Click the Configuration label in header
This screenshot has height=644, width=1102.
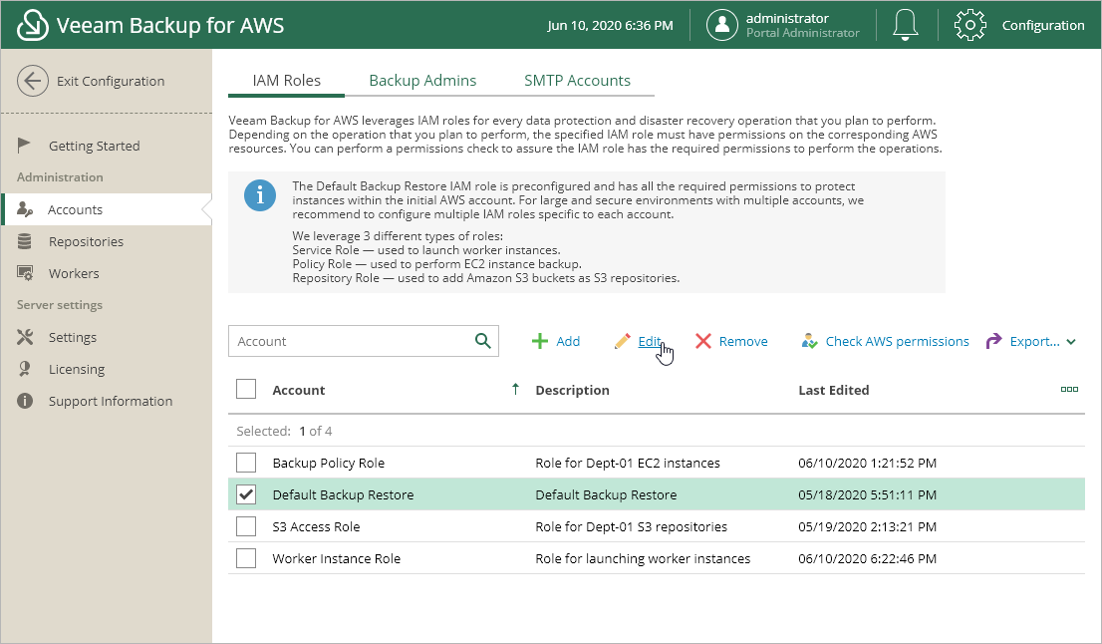(x=1043, y=25)
